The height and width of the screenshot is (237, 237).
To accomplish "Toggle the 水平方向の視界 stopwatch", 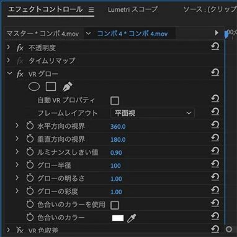I will tap(30, 126).
